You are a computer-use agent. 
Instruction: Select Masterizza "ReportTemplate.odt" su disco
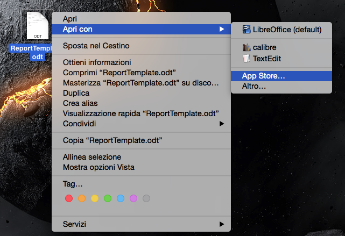pos(141,83)
